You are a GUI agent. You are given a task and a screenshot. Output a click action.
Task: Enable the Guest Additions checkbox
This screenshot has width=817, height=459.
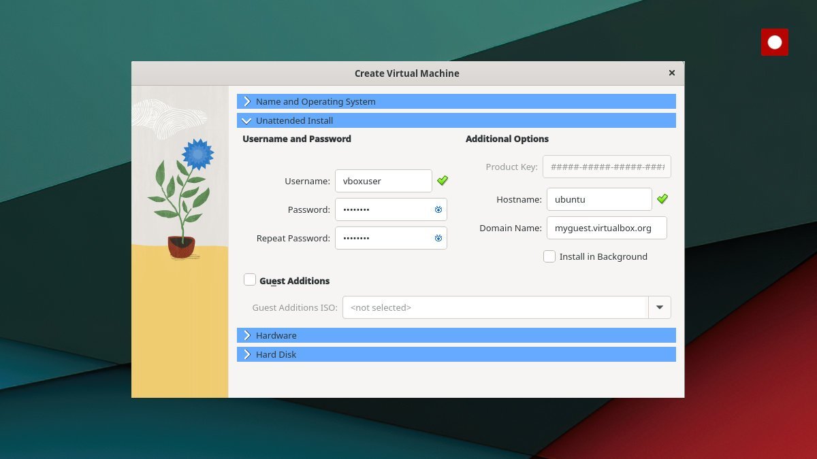coord(250,279)
